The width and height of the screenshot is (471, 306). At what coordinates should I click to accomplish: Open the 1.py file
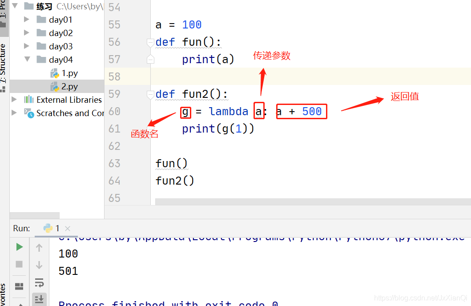point(70,73)
